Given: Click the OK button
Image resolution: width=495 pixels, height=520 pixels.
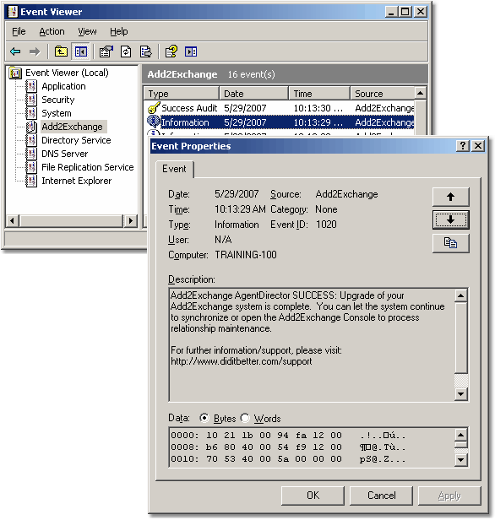Looking at the screenshot, I should tap(313, 496).
